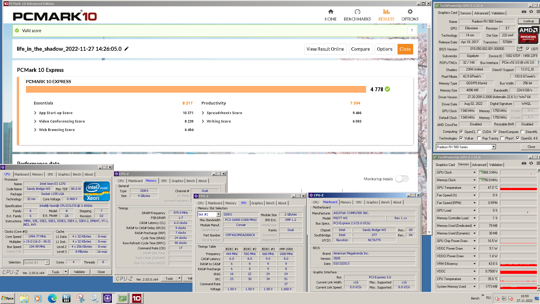Viewport: 540px width, 304px height.
Task: Toggle Vulkan checkbox
Action: 461,138
